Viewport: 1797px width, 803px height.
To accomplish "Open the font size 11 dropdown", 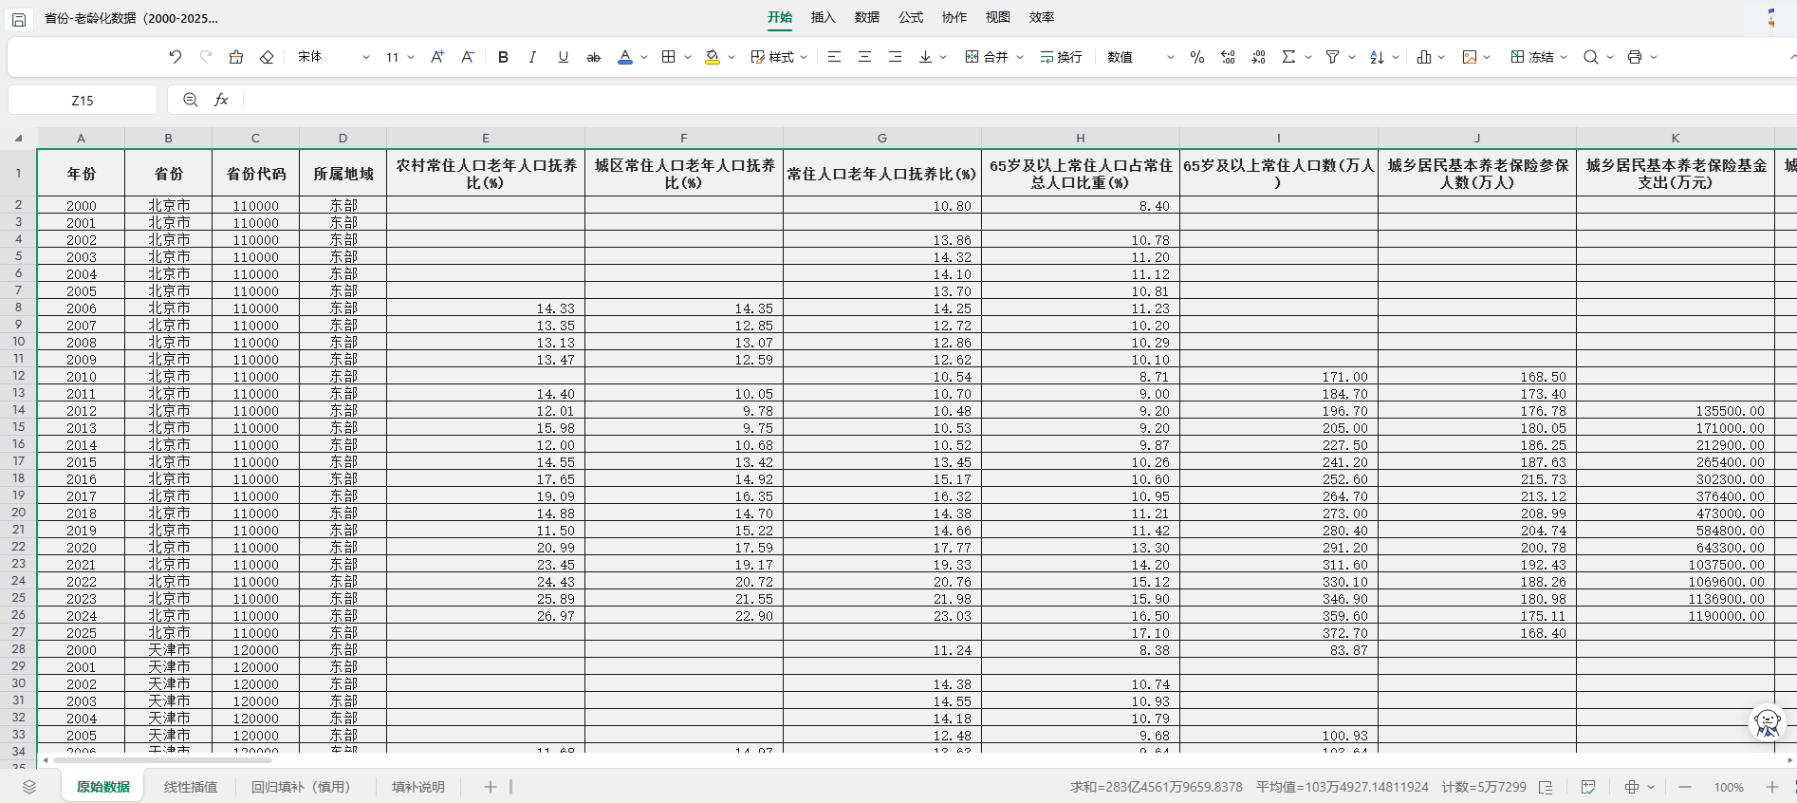I will [x=399, y=57].
